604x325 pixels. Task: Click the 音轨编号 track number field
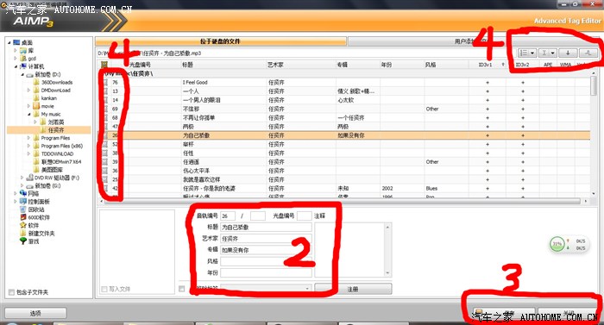tap(228, 216)
